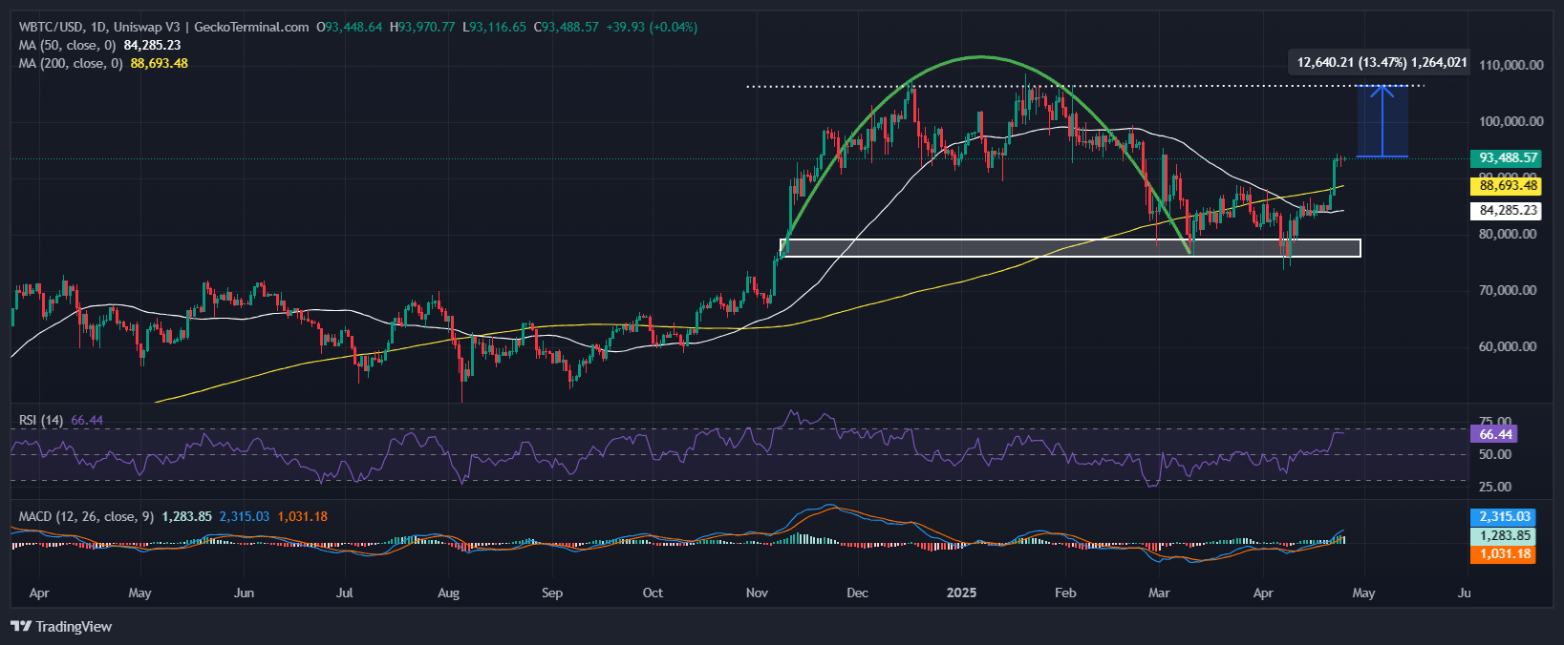Click the 2025 label on time axis
This screenshot has height=645, width=1564.
point(961,593)
